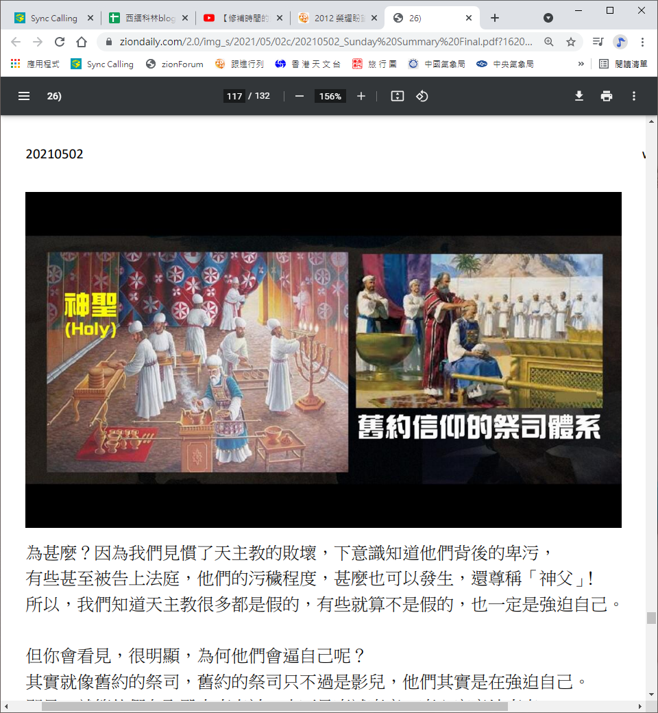Open the 閱讀清單 reading list
Viewport: 658px width, 713px height.
pos(624,64)
